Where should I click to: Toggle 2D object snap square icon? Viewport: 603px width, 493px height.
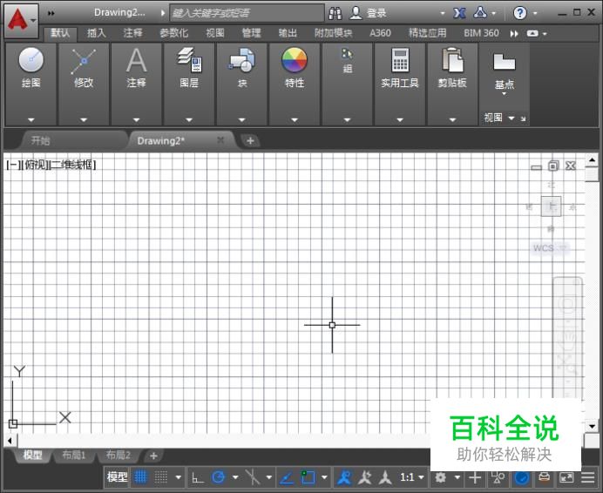coord(308,477)
